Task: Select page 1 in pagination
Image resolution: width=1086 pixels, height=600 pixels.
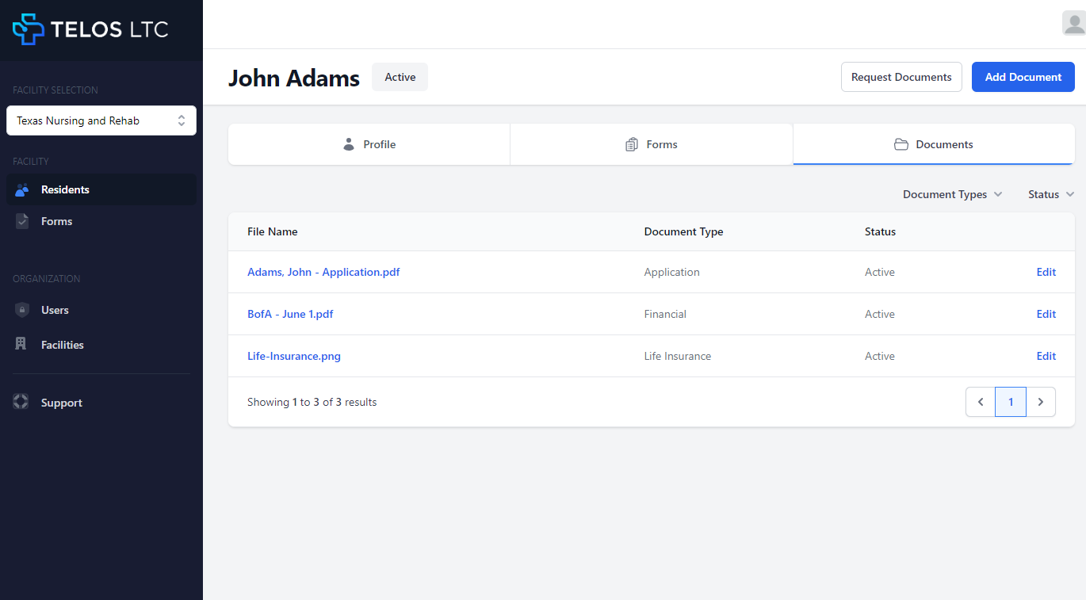Action: click(1011, 402)
